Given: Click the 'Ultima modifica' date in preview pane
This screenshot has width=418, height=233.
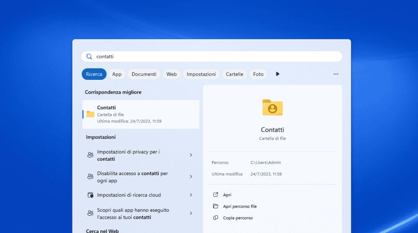Looking at the screenshot, I should click(266, 174).
